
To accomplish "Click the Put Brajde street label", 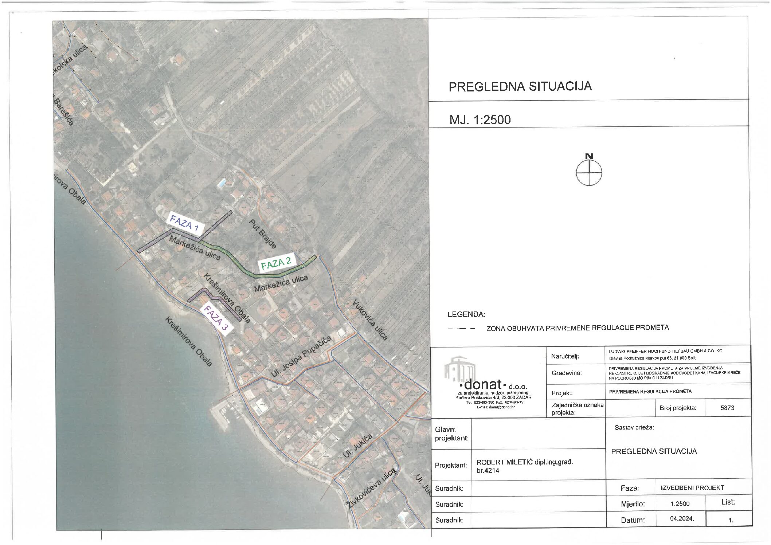I will click(262, 234).
